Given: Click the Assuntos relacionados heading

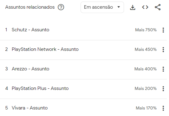Looking at the screenshot, I should (30, 7).
